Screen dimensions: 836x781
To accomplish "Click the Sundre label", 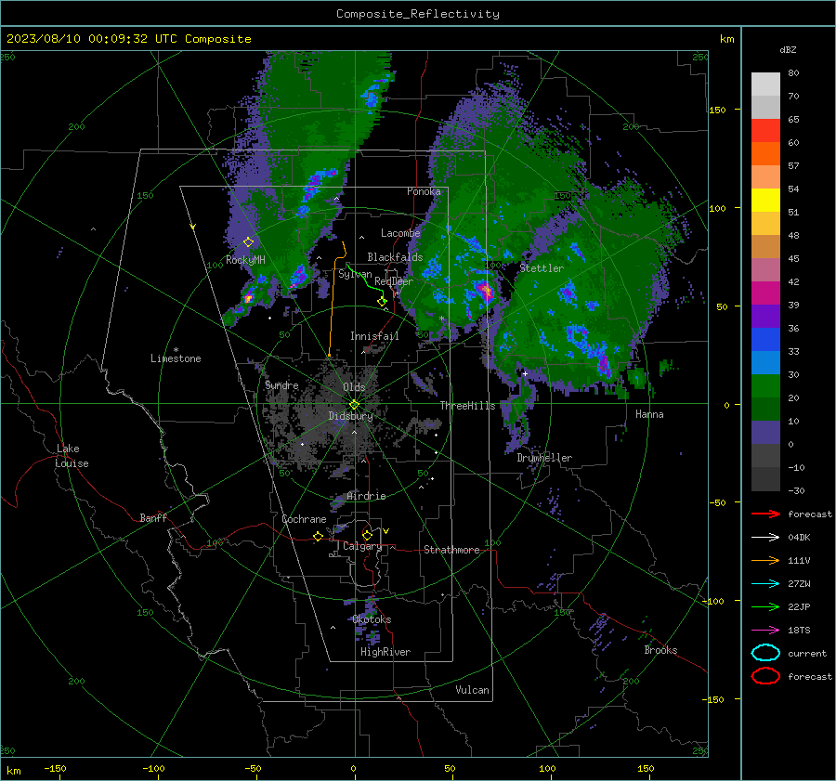I will pos(281,384).
